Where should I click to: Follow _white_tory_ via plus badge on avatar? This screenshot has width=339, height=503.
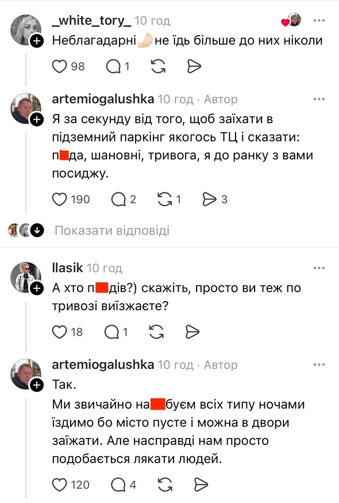click(x=37, y=41)
